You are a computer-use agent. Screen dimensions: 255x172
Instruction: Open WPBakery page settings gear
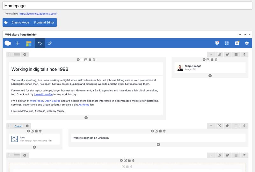[x=247, y=43]
